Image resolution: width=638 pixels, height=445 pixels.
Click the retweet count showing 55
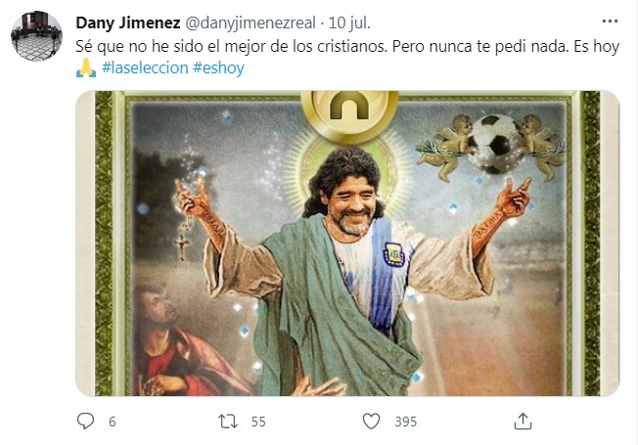click(x=259, y=422)
